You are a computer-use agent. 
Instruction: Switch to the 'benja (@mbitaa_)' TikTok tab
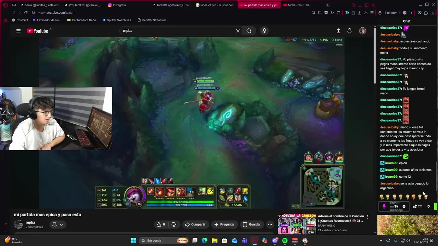pos(40,5)
